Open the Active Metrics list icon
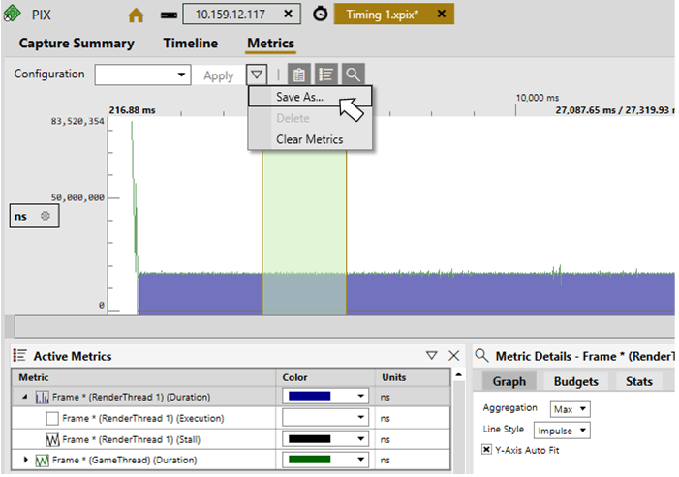Image resolution: width=679 pixels, height=477 pixels. click(x=325, y=75)
